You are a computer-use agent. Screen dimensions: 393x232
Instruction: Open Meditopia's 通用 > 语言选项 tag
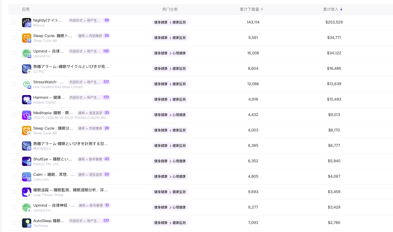(90, 113)
